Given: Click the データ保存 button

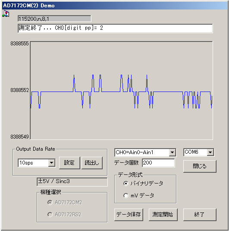Looking at the screenshot, I should [x=129, y=215].
